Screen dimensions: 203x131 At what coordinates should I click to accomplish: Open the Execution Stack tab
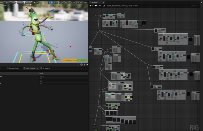13,68
